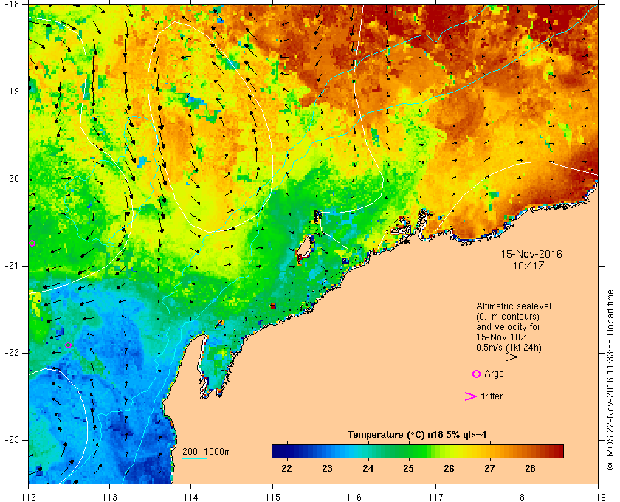Click the green 25°C colorbar section
Image resolution: width=620 pixels, height=502 pixels.
408,451
